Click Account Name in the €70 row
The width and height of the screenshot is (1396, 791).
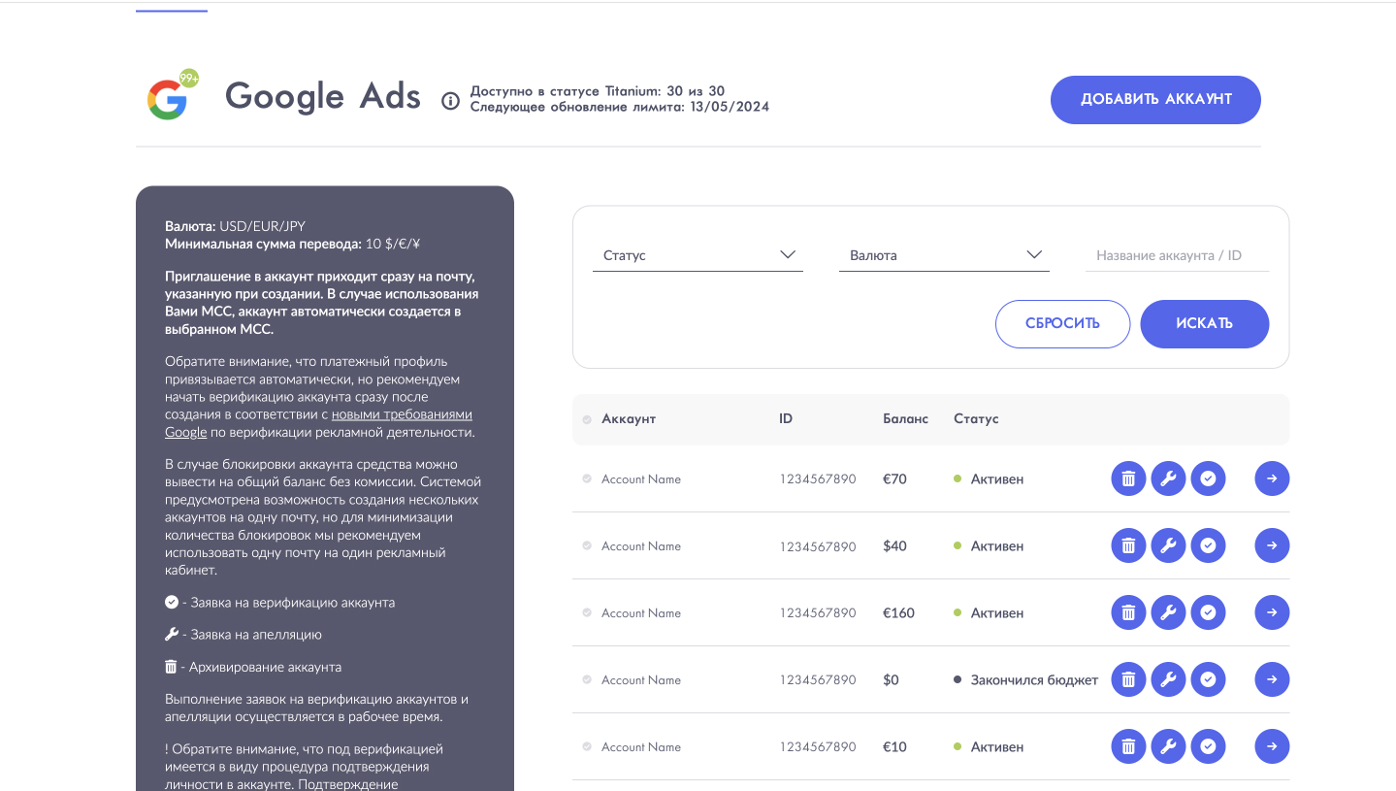(x=641, y=478)
